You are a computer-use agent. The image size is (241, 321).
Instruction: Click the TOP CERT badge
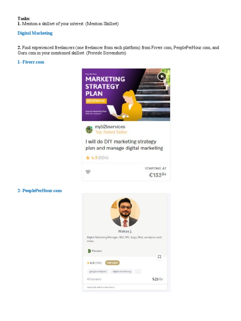(x=112, y=263)
